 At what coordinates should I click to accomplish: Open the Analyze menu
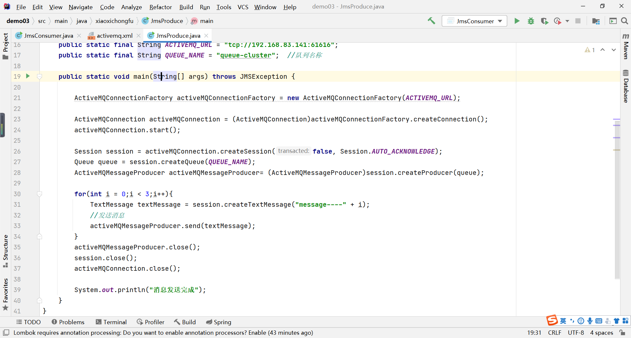click(131, 7)
